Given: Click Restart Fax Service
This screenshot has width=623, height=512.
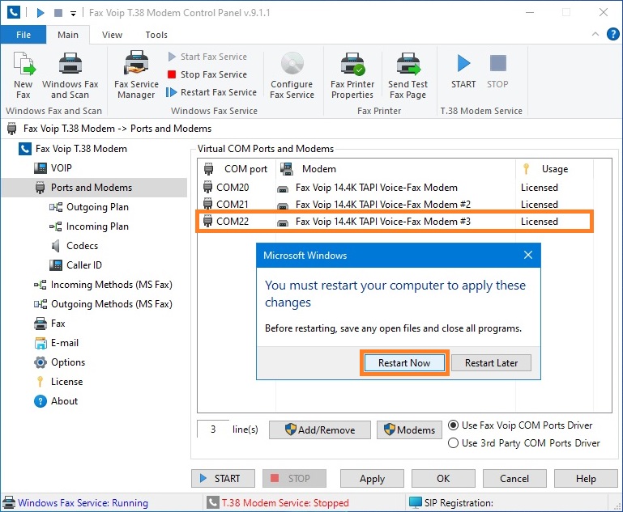Looking at the screenshot, I should pos(211,92).
